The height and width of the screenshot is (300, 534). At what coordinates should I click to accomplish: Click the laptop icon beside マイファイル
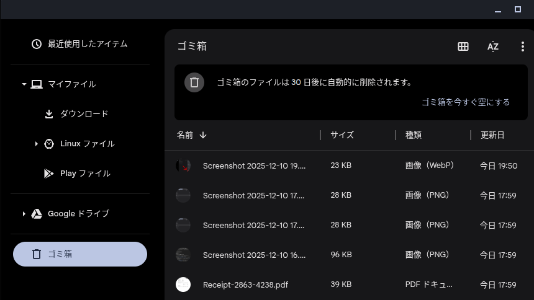coord(37,84)
